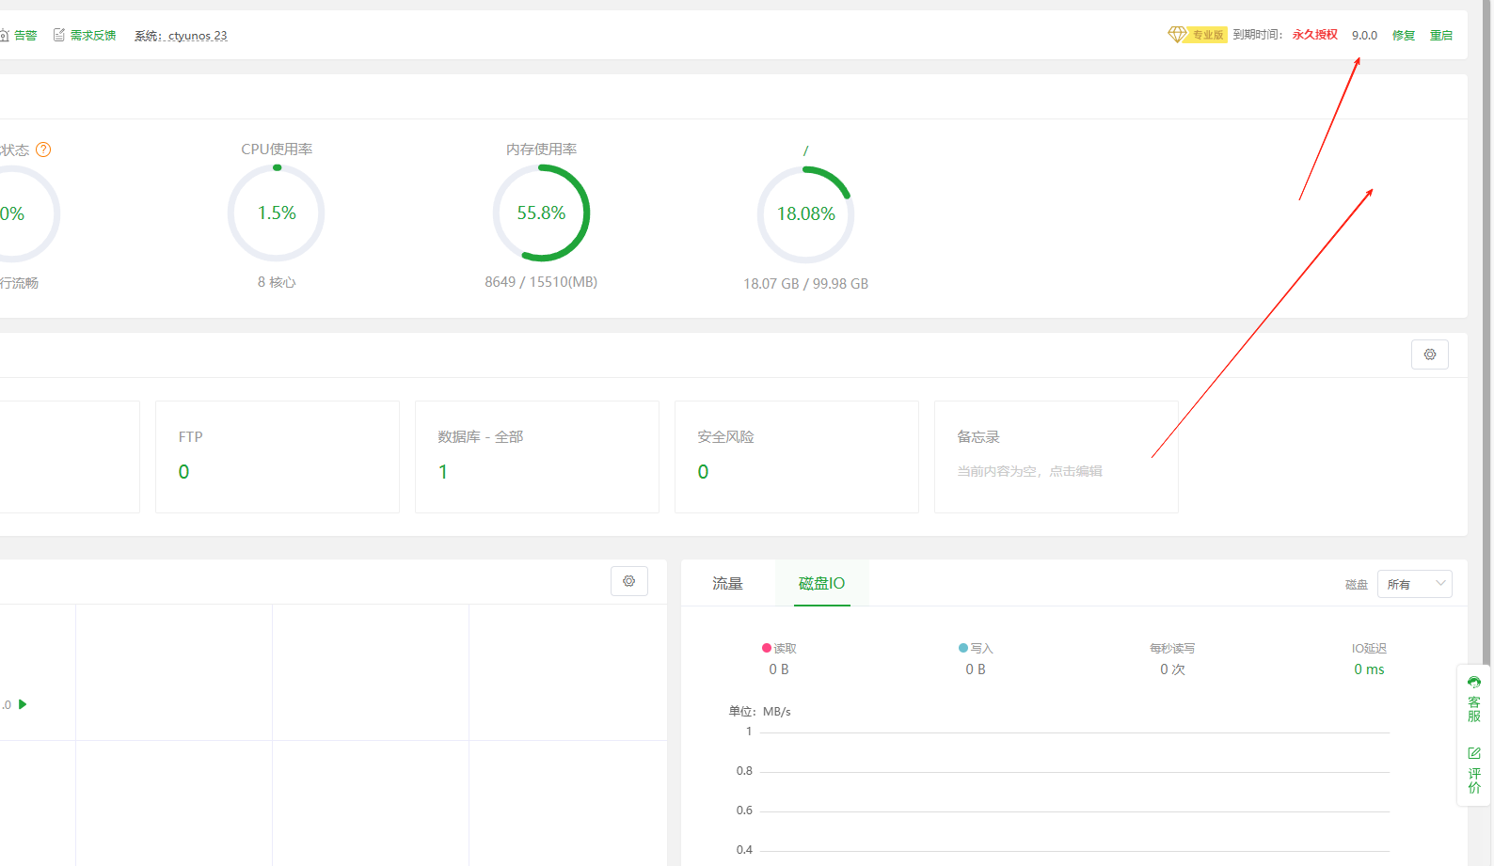Click the disk figure 18.07 GB / 99.98 GB
This screenshot has height=866, width=1494.
click(x=805, y=284)
